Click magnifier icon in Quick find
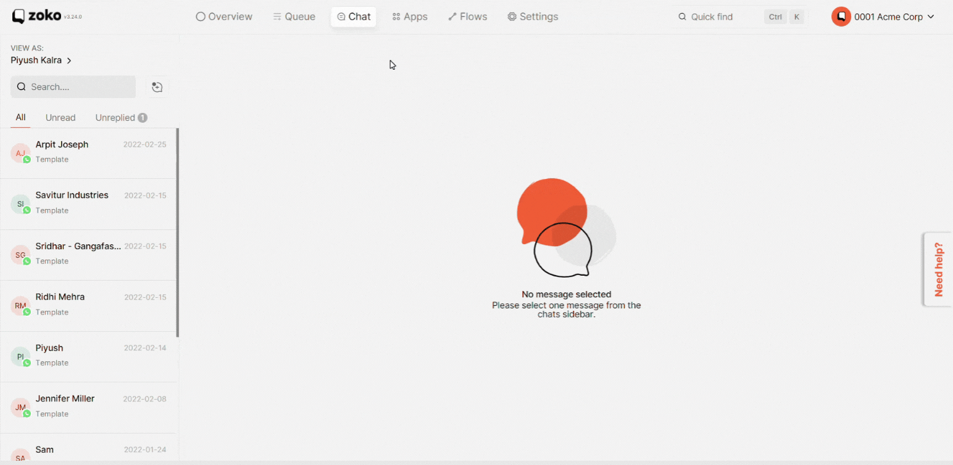Image resolution: width=953 pixels, height=465 pixels. pos(682,17)
